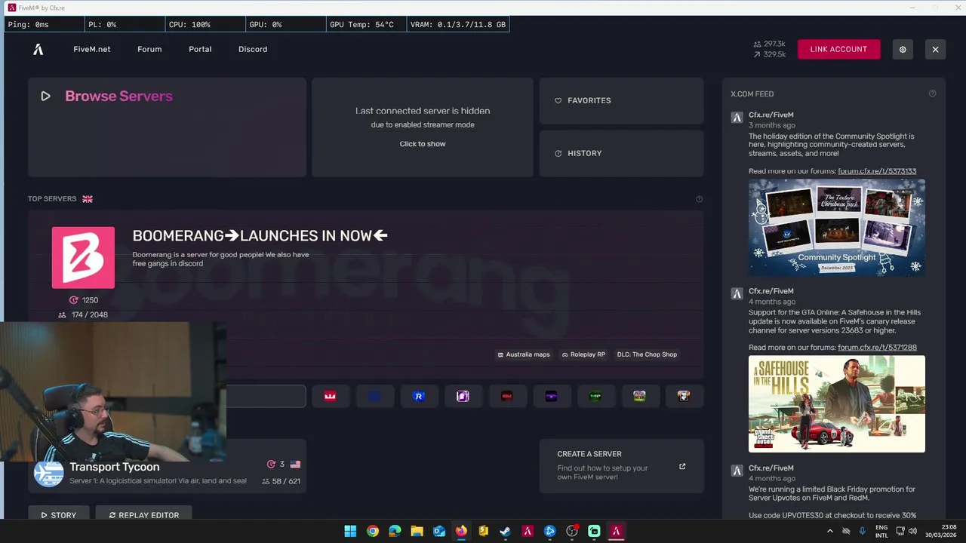Click the Boomerang upvote count 1250

click(84, 300)
